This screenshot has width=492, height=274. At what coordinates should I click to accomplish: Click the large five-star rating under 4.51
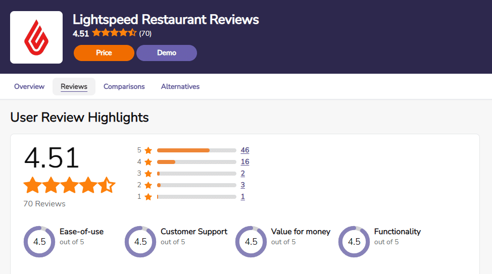(69, 185)
